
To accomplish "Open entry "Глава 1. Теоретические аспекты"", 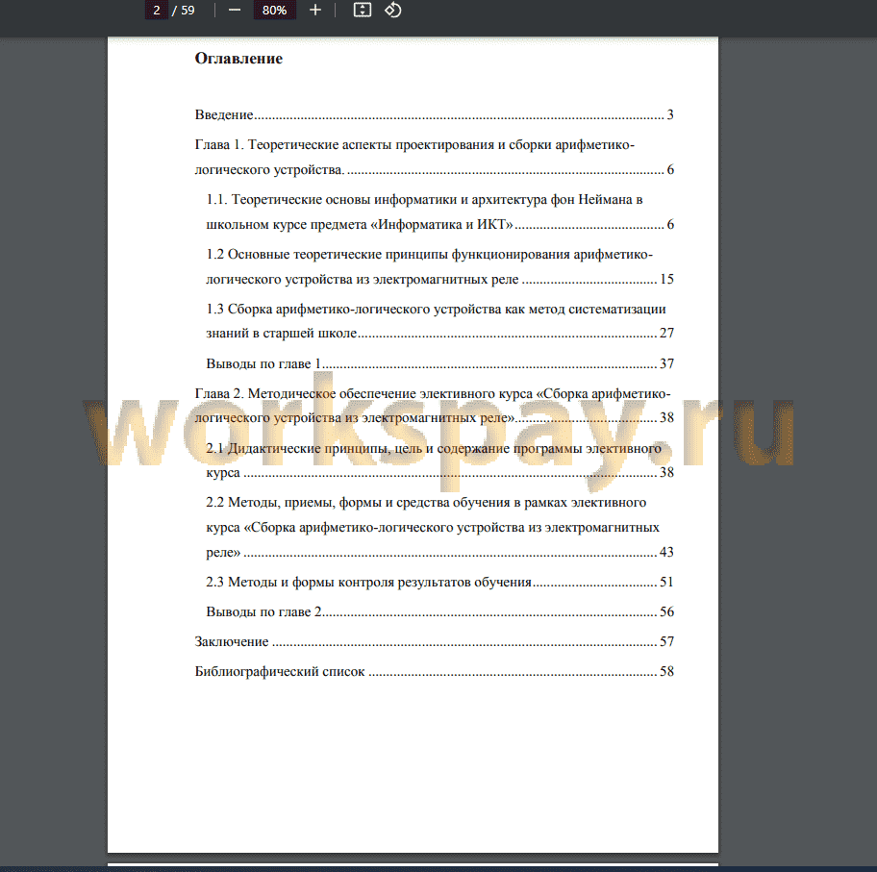I will click(x=434, y=157).
